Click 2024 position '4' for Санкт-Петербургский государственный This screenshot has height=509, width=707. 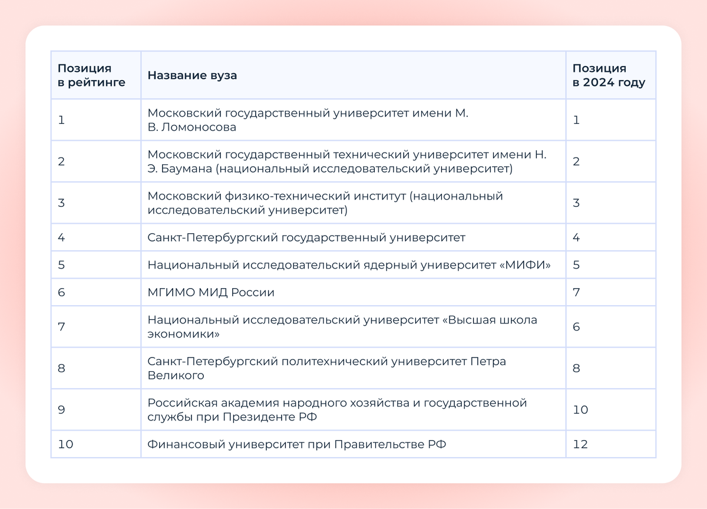pos(576,237)
